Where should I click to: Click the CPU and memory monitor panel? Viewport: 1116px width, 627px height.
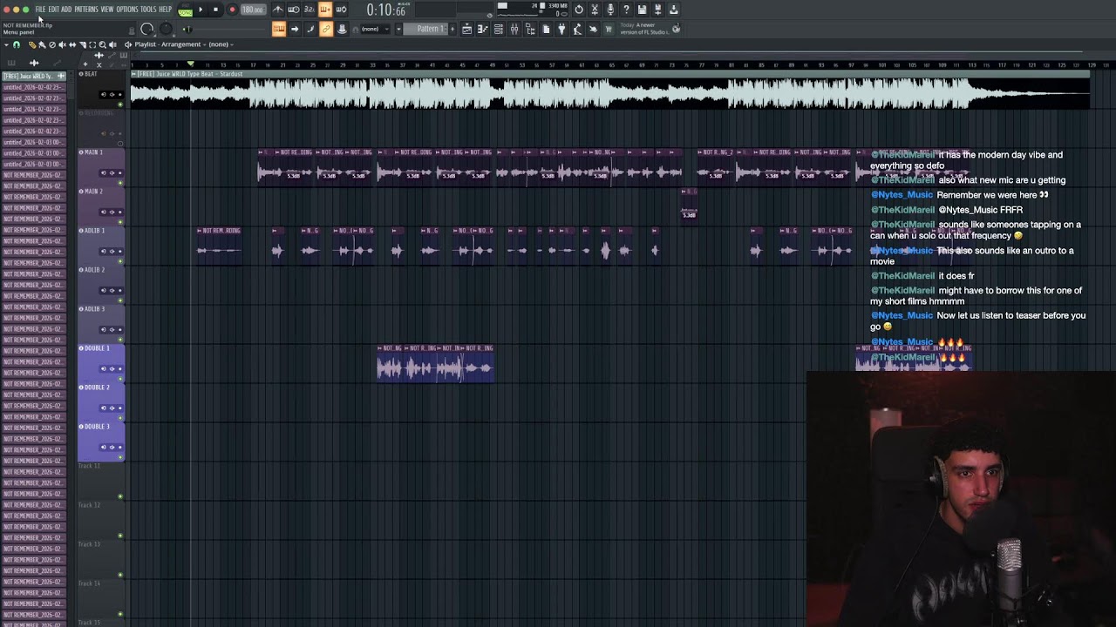tap(534, 10)
